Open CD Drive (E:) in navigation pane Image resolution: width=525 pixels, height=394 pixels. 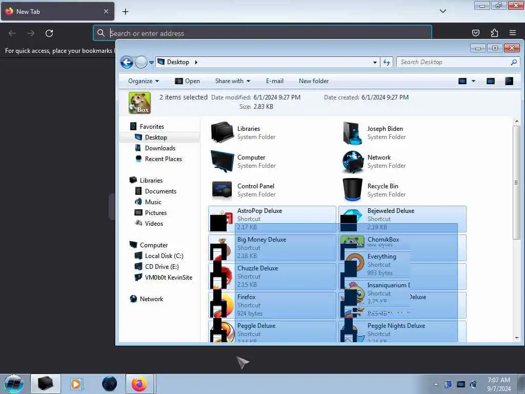pyautogui.click(x=161, y=266)
